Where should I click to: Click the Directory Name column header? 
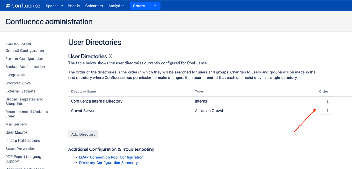[x=83, y=92]
